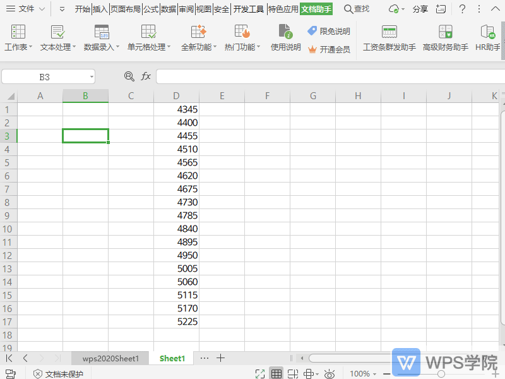Open the 单元格处理 cell processing tools
Image resolution: width=505 pixels, height=379 pixels.
click(148, 38)
